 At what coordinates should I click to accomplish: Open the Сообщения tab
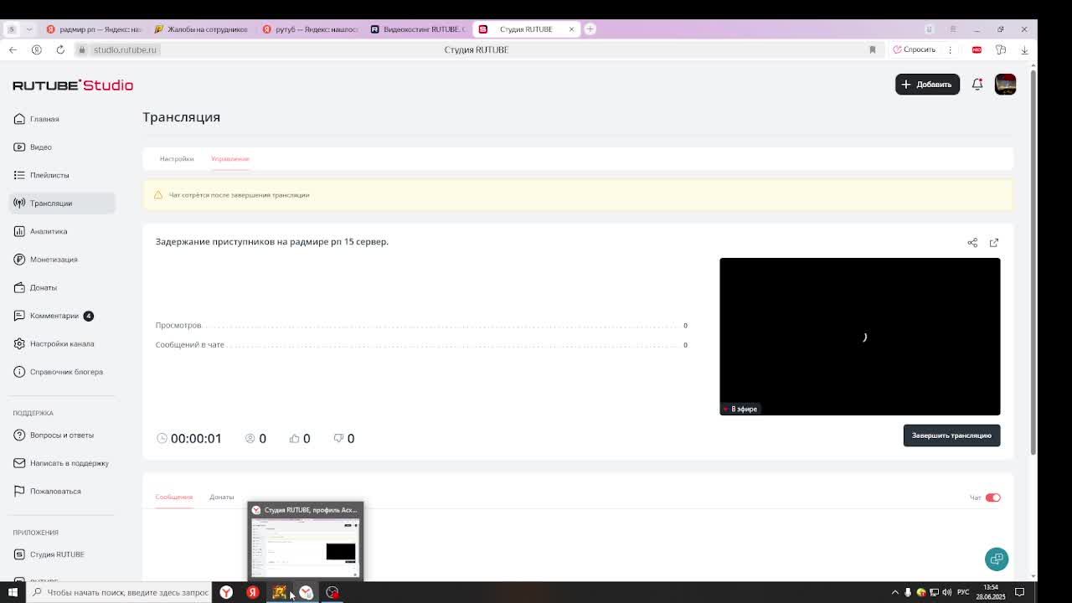(x=173, y=497)
